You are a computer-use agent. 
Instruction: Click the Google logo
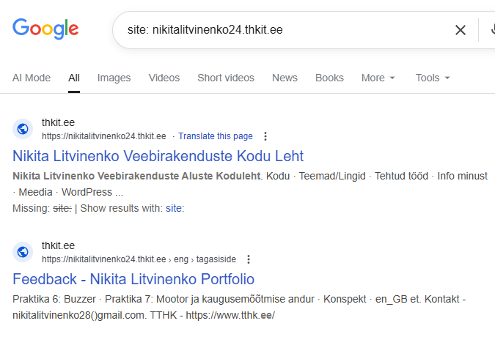pyautogui.click(x=45, y=29)
